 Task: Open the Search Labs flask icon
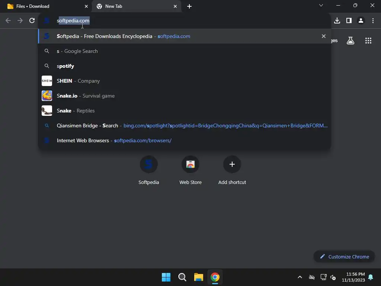pos(350,41)
